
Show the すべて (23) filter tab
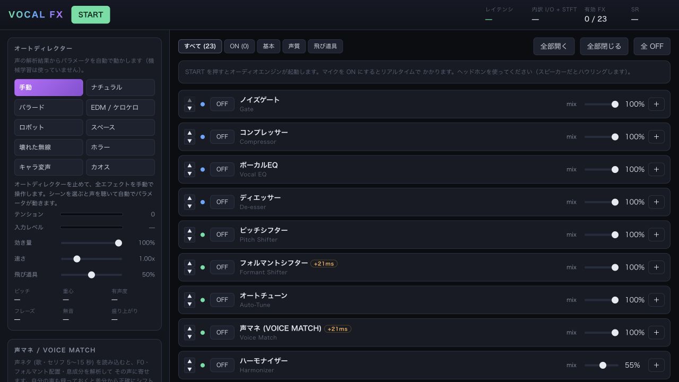click(200, 46)
